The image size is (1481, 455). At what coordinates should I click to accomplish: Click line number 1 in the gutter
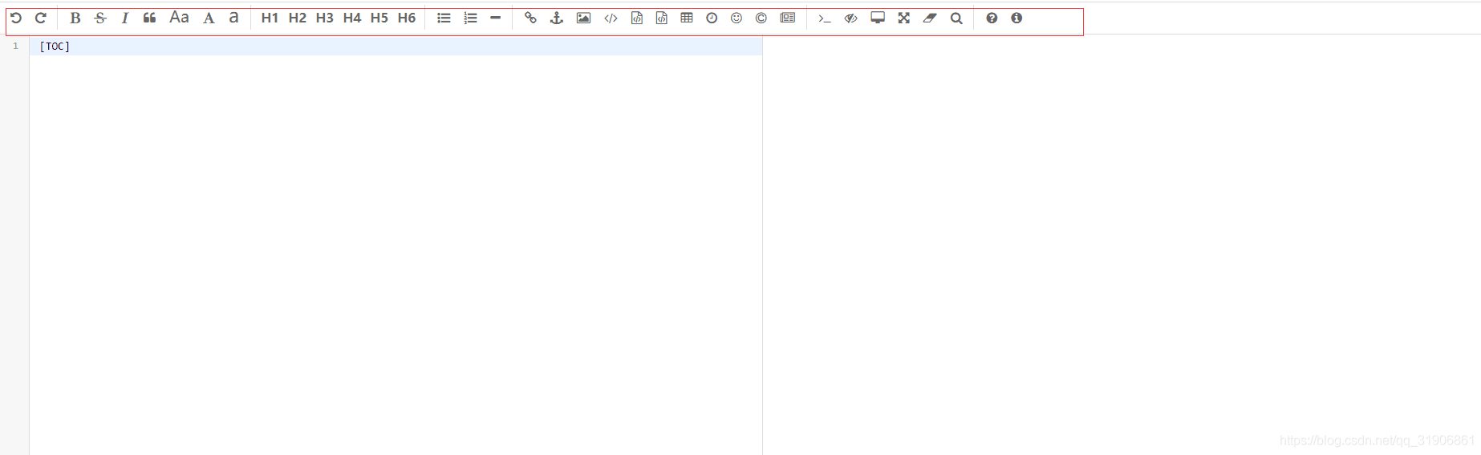15,47
